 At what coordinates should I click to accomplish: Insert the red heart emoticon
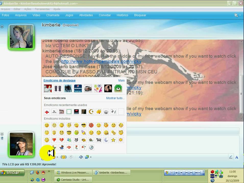click(54, 140)
